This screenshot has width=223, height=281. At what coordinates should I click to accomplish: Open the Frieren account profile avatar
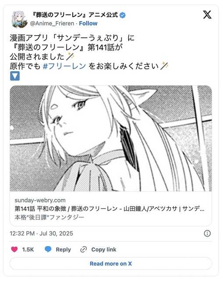(19, 19)
